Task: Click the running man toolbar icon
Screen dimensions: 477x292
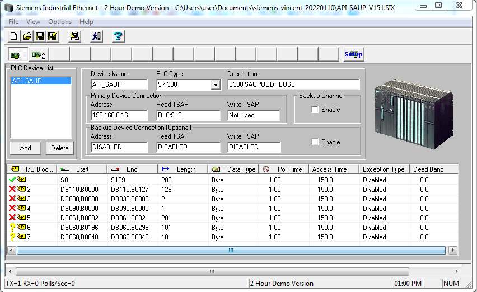Action: tap(97, 36)
